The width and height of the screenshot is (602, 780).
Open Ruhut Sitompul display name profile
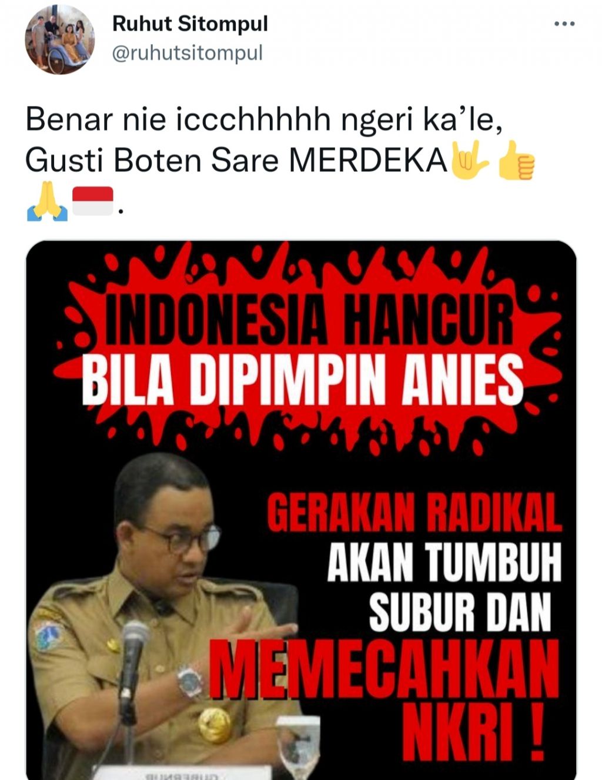click(x=190, y=24)
